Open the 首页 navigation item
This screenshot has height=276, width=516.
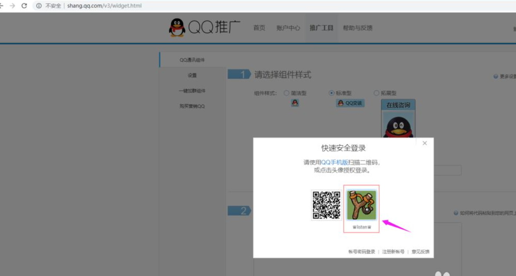259,28
